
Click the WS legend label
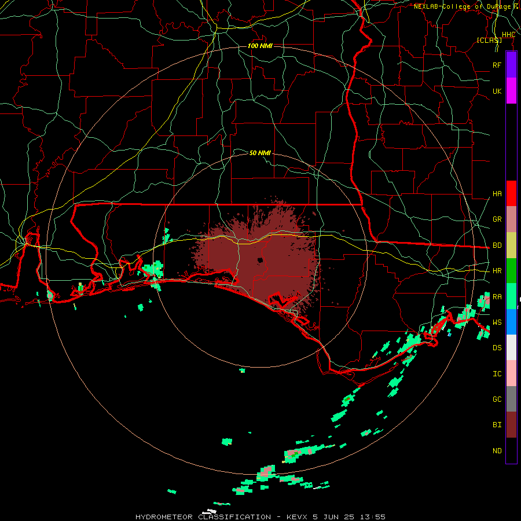coord(497,322)
